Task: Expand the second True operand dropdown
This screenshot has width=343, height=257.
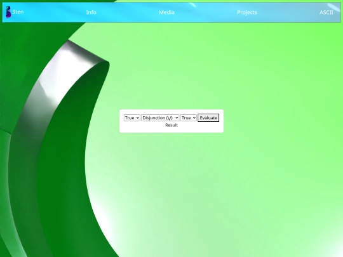Action: (189, 118)
